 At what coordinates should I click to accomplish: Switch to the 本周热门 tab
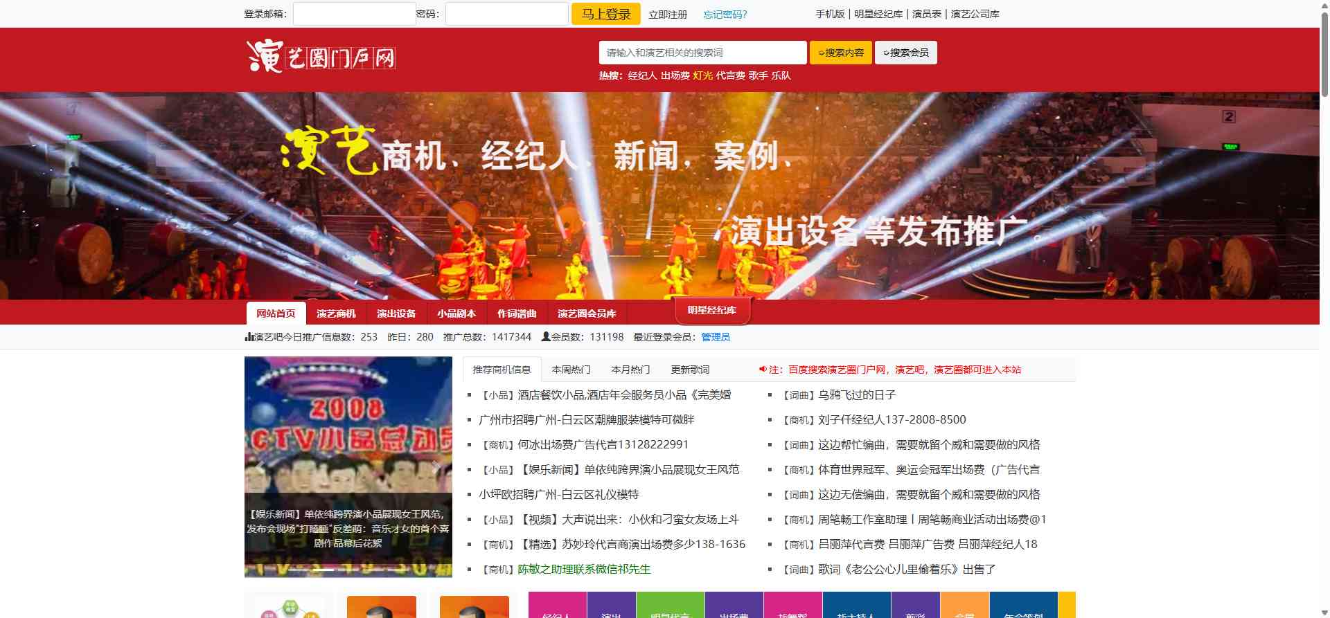tap(571, 370)
